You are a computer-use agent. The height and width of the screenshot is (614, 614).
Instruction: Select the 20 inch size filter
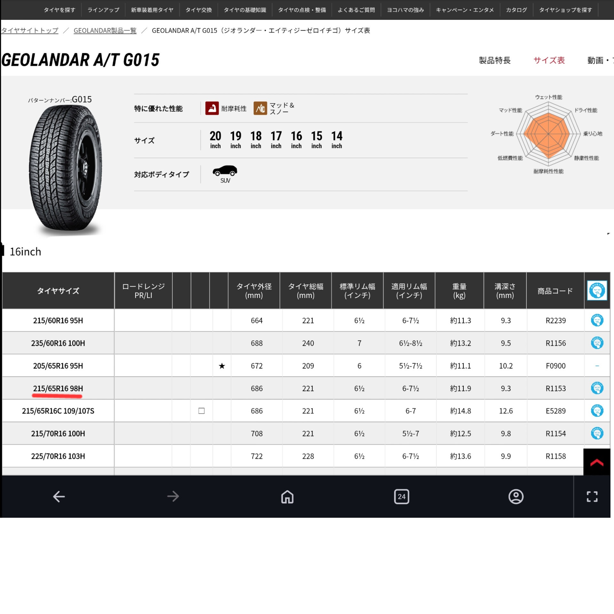tap(215, 140)
